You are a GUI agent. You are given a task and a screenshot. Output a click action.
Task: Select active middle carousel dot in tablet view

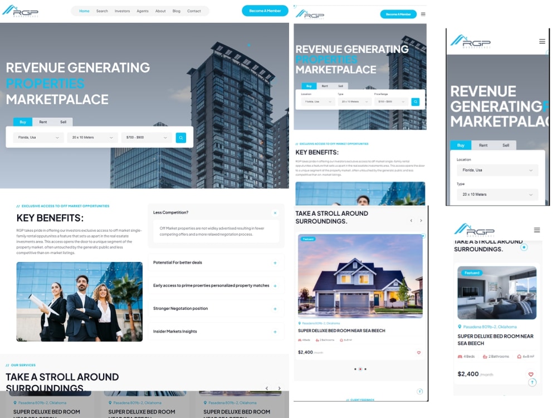coord(360,369)
